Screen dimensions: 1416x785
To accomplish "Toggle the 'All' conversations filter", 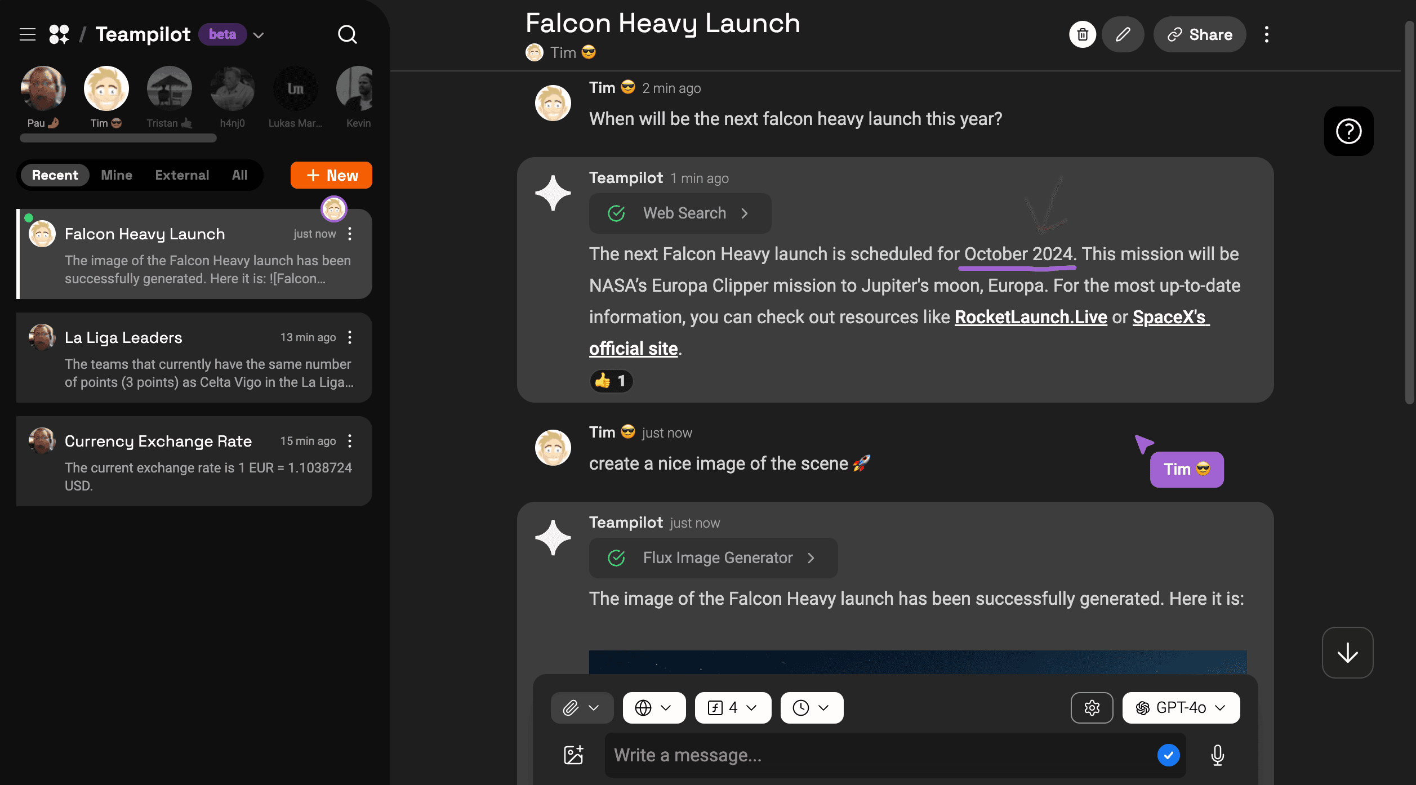I will pyautogui.click(x=239, y=175).
